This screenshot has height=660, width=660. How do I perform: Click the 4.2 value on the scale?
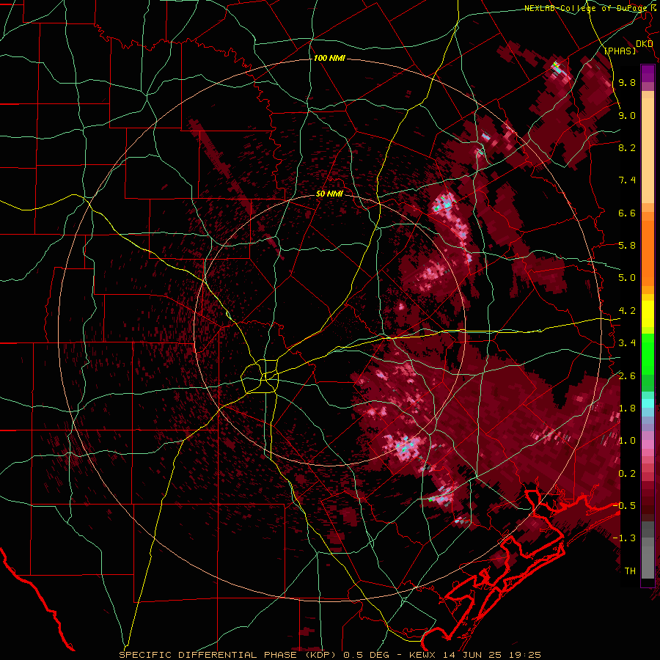[627, 311]
